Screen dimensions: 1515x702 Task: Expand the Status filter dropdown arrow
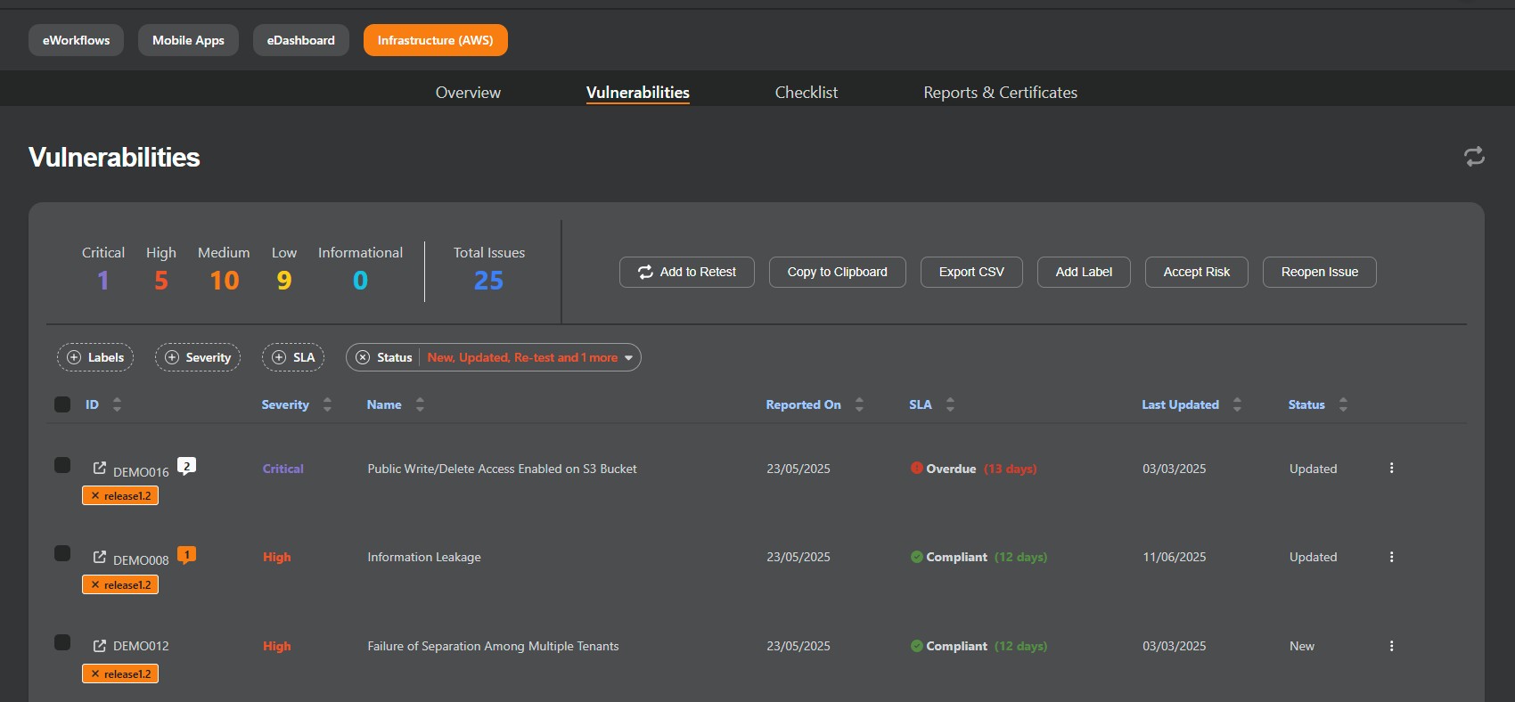click(628, 358)
